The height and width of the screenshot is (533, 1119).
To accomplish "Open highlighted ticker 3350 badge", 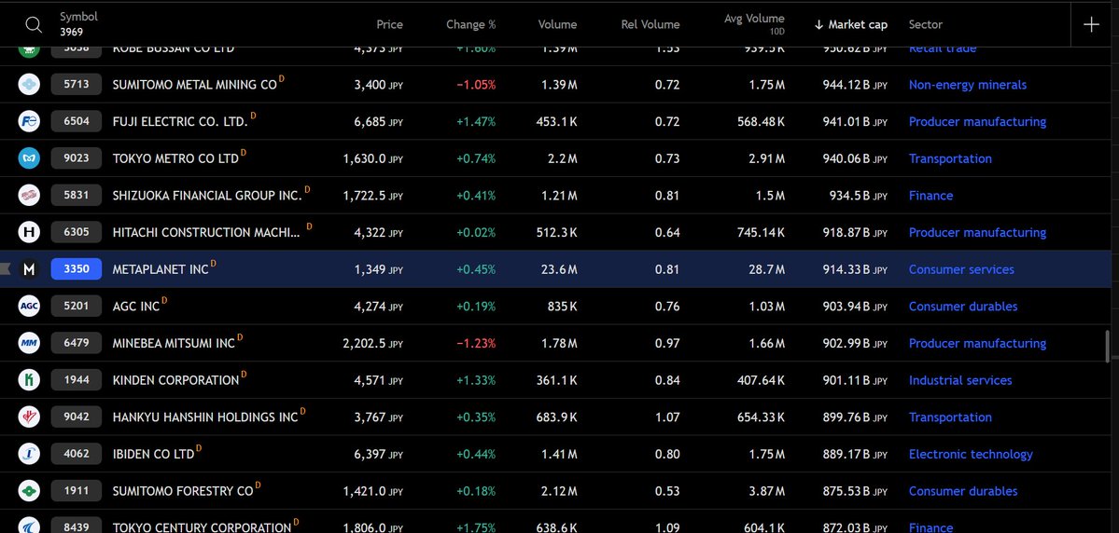I will [77, 269].
